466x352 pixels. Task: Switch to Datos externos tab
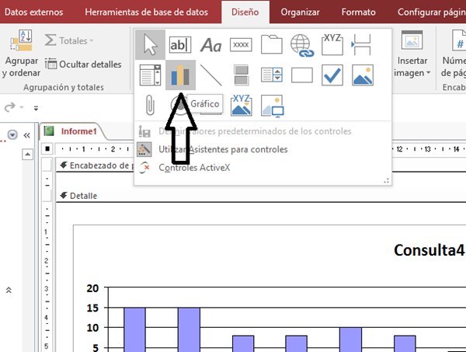(33, 12)
